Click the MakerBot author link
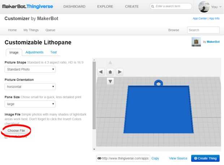The image size is (224, 165). click(x=213, y=42)
